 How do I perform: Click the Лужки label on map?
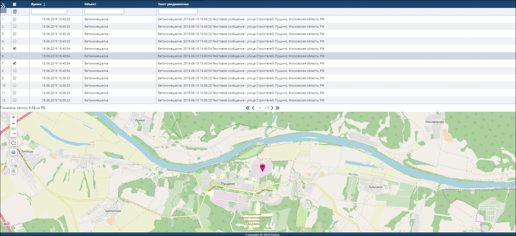coord(140,120)
